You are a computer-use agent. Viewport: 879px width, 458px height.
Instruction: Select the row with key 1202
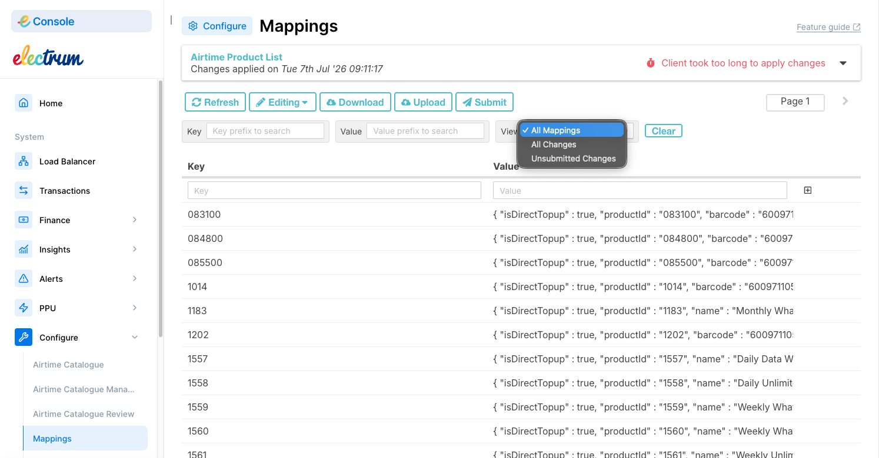521,335
